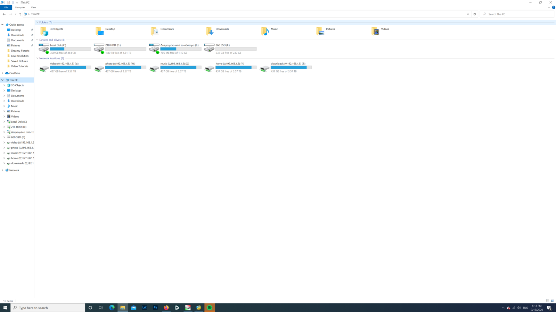Screen dimensions: 556x312
Task: Go up one level with Up arrow
Action: (20, 14)
